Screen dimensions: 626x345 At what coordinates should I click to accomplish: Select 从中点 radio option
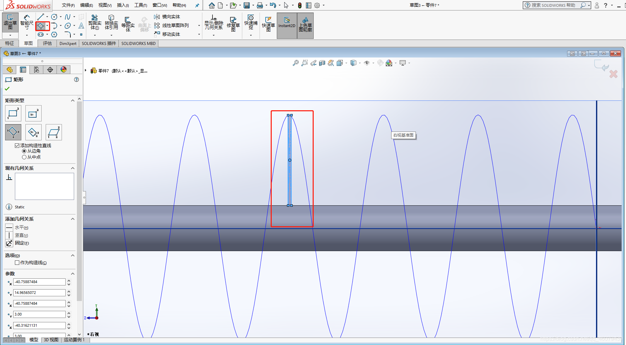click(24, 157)
